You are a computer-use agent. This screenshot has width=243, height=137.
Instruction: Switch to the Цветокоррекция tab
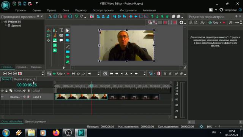(x=35, y=121)
